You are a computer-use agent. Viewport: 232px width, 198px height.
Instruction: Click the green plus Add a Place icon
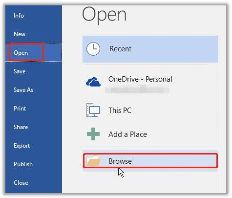93,134
